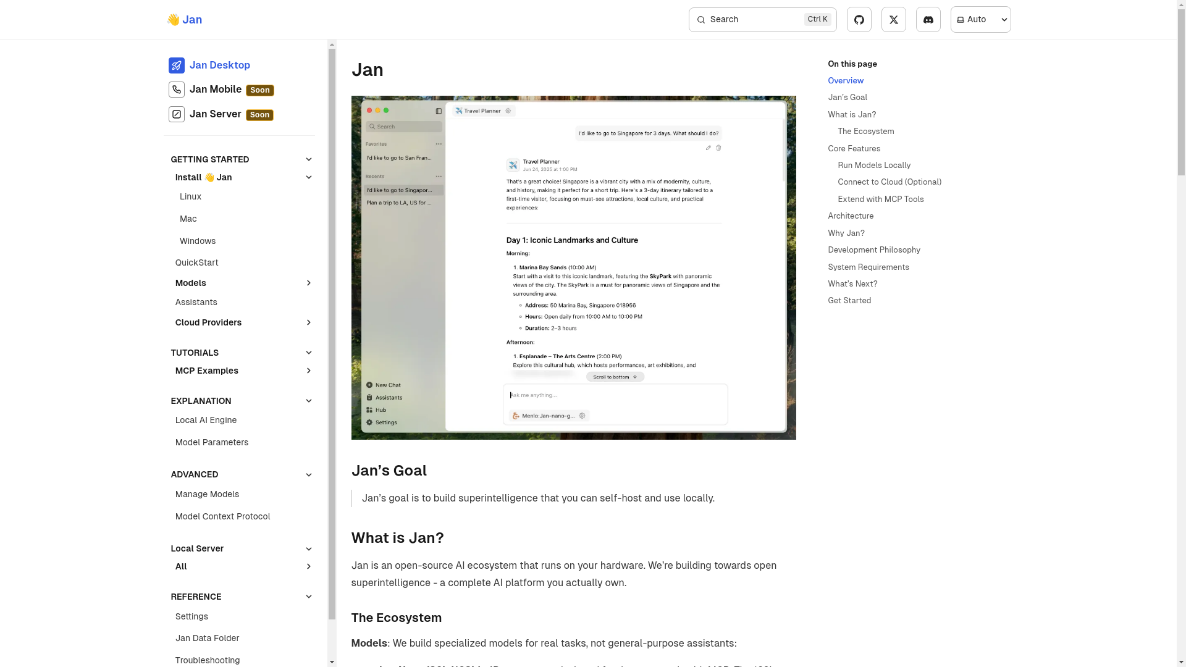Open the Manage Models page

point(207,494)
